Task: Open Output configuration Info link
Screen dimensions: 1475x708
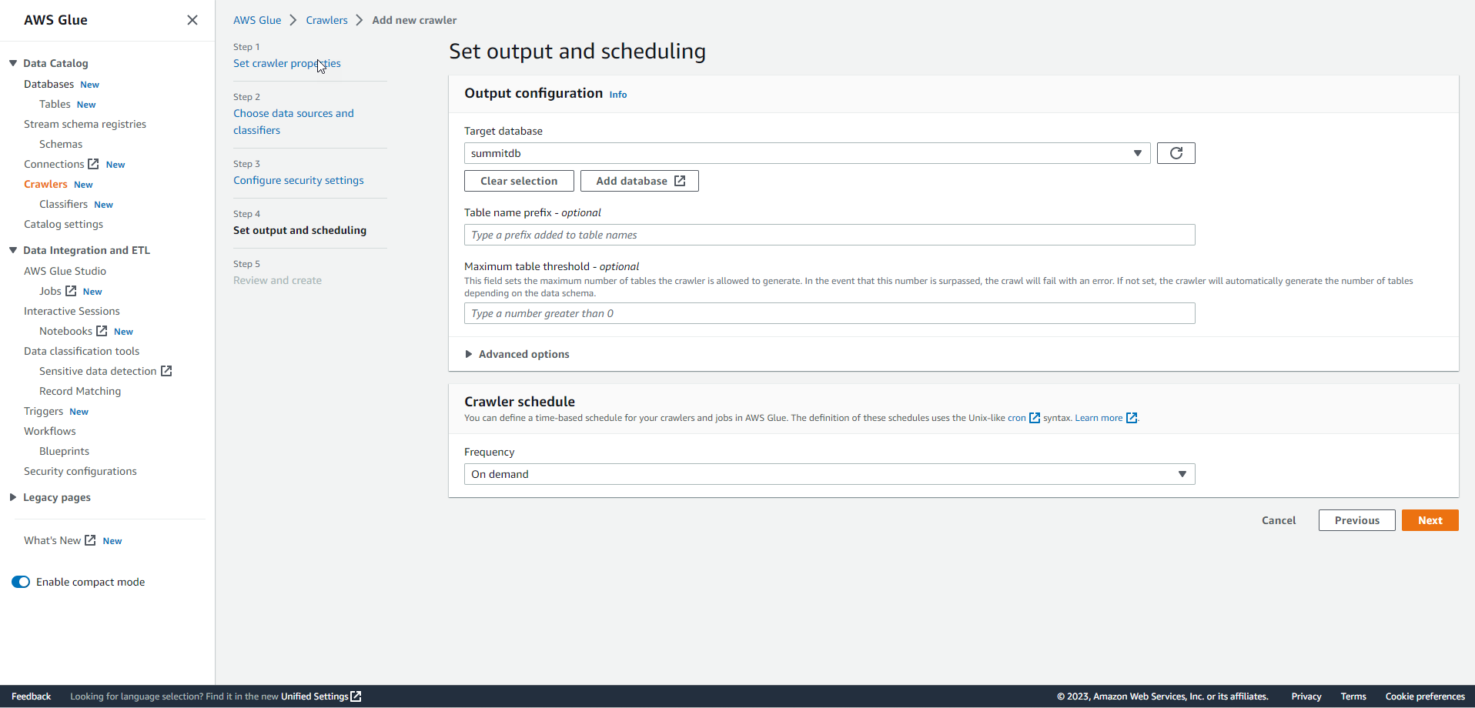Action: point(618,95)
